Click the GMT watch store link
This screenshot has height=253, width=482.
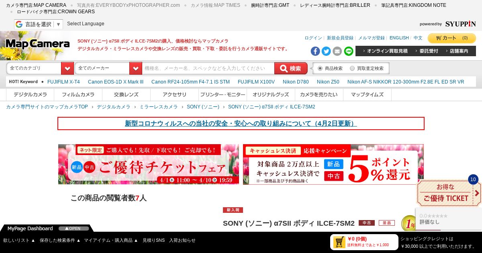270,5
